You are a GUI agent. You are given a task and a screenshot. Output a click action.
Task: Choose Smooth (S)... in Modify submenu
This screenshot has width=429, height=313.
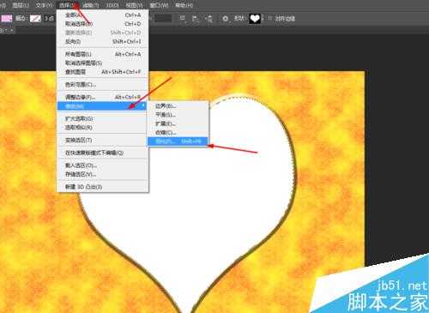coord(178,115)
